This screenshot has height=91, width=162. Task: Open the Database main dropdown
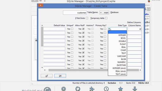(x=104, y=12)
